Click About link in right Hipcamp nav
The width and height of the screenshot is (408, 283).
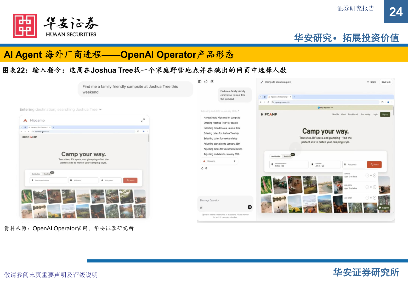343,115
